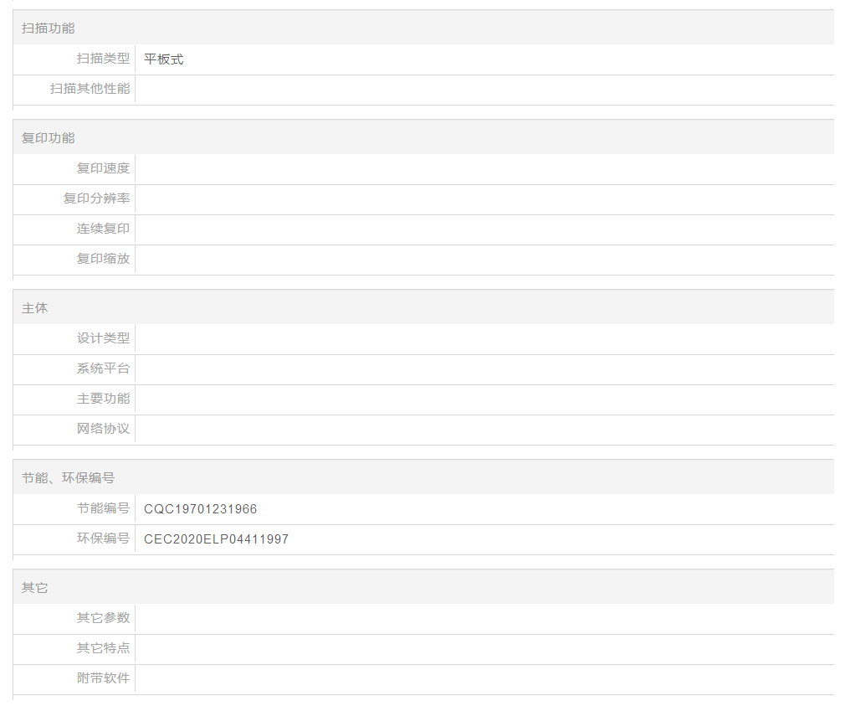Click the 复印缩放 row label
Image resolution: width=850 pixels, height=711 pixels.
(103, 259)
